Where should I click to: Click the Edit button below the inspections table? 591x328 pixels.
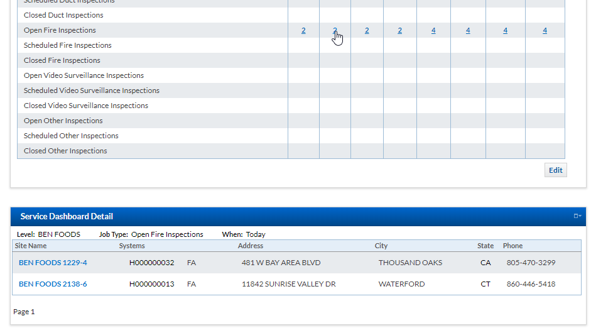555,170
